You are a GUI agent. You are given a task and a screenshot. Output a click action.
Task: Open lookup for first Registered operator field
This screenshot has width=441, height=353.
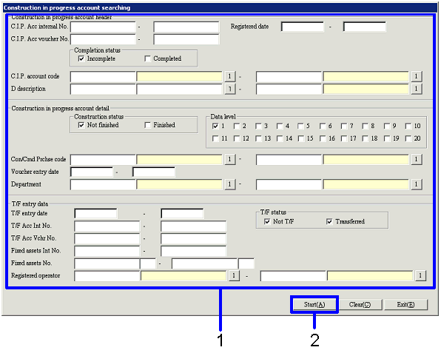tap(234, 275)
